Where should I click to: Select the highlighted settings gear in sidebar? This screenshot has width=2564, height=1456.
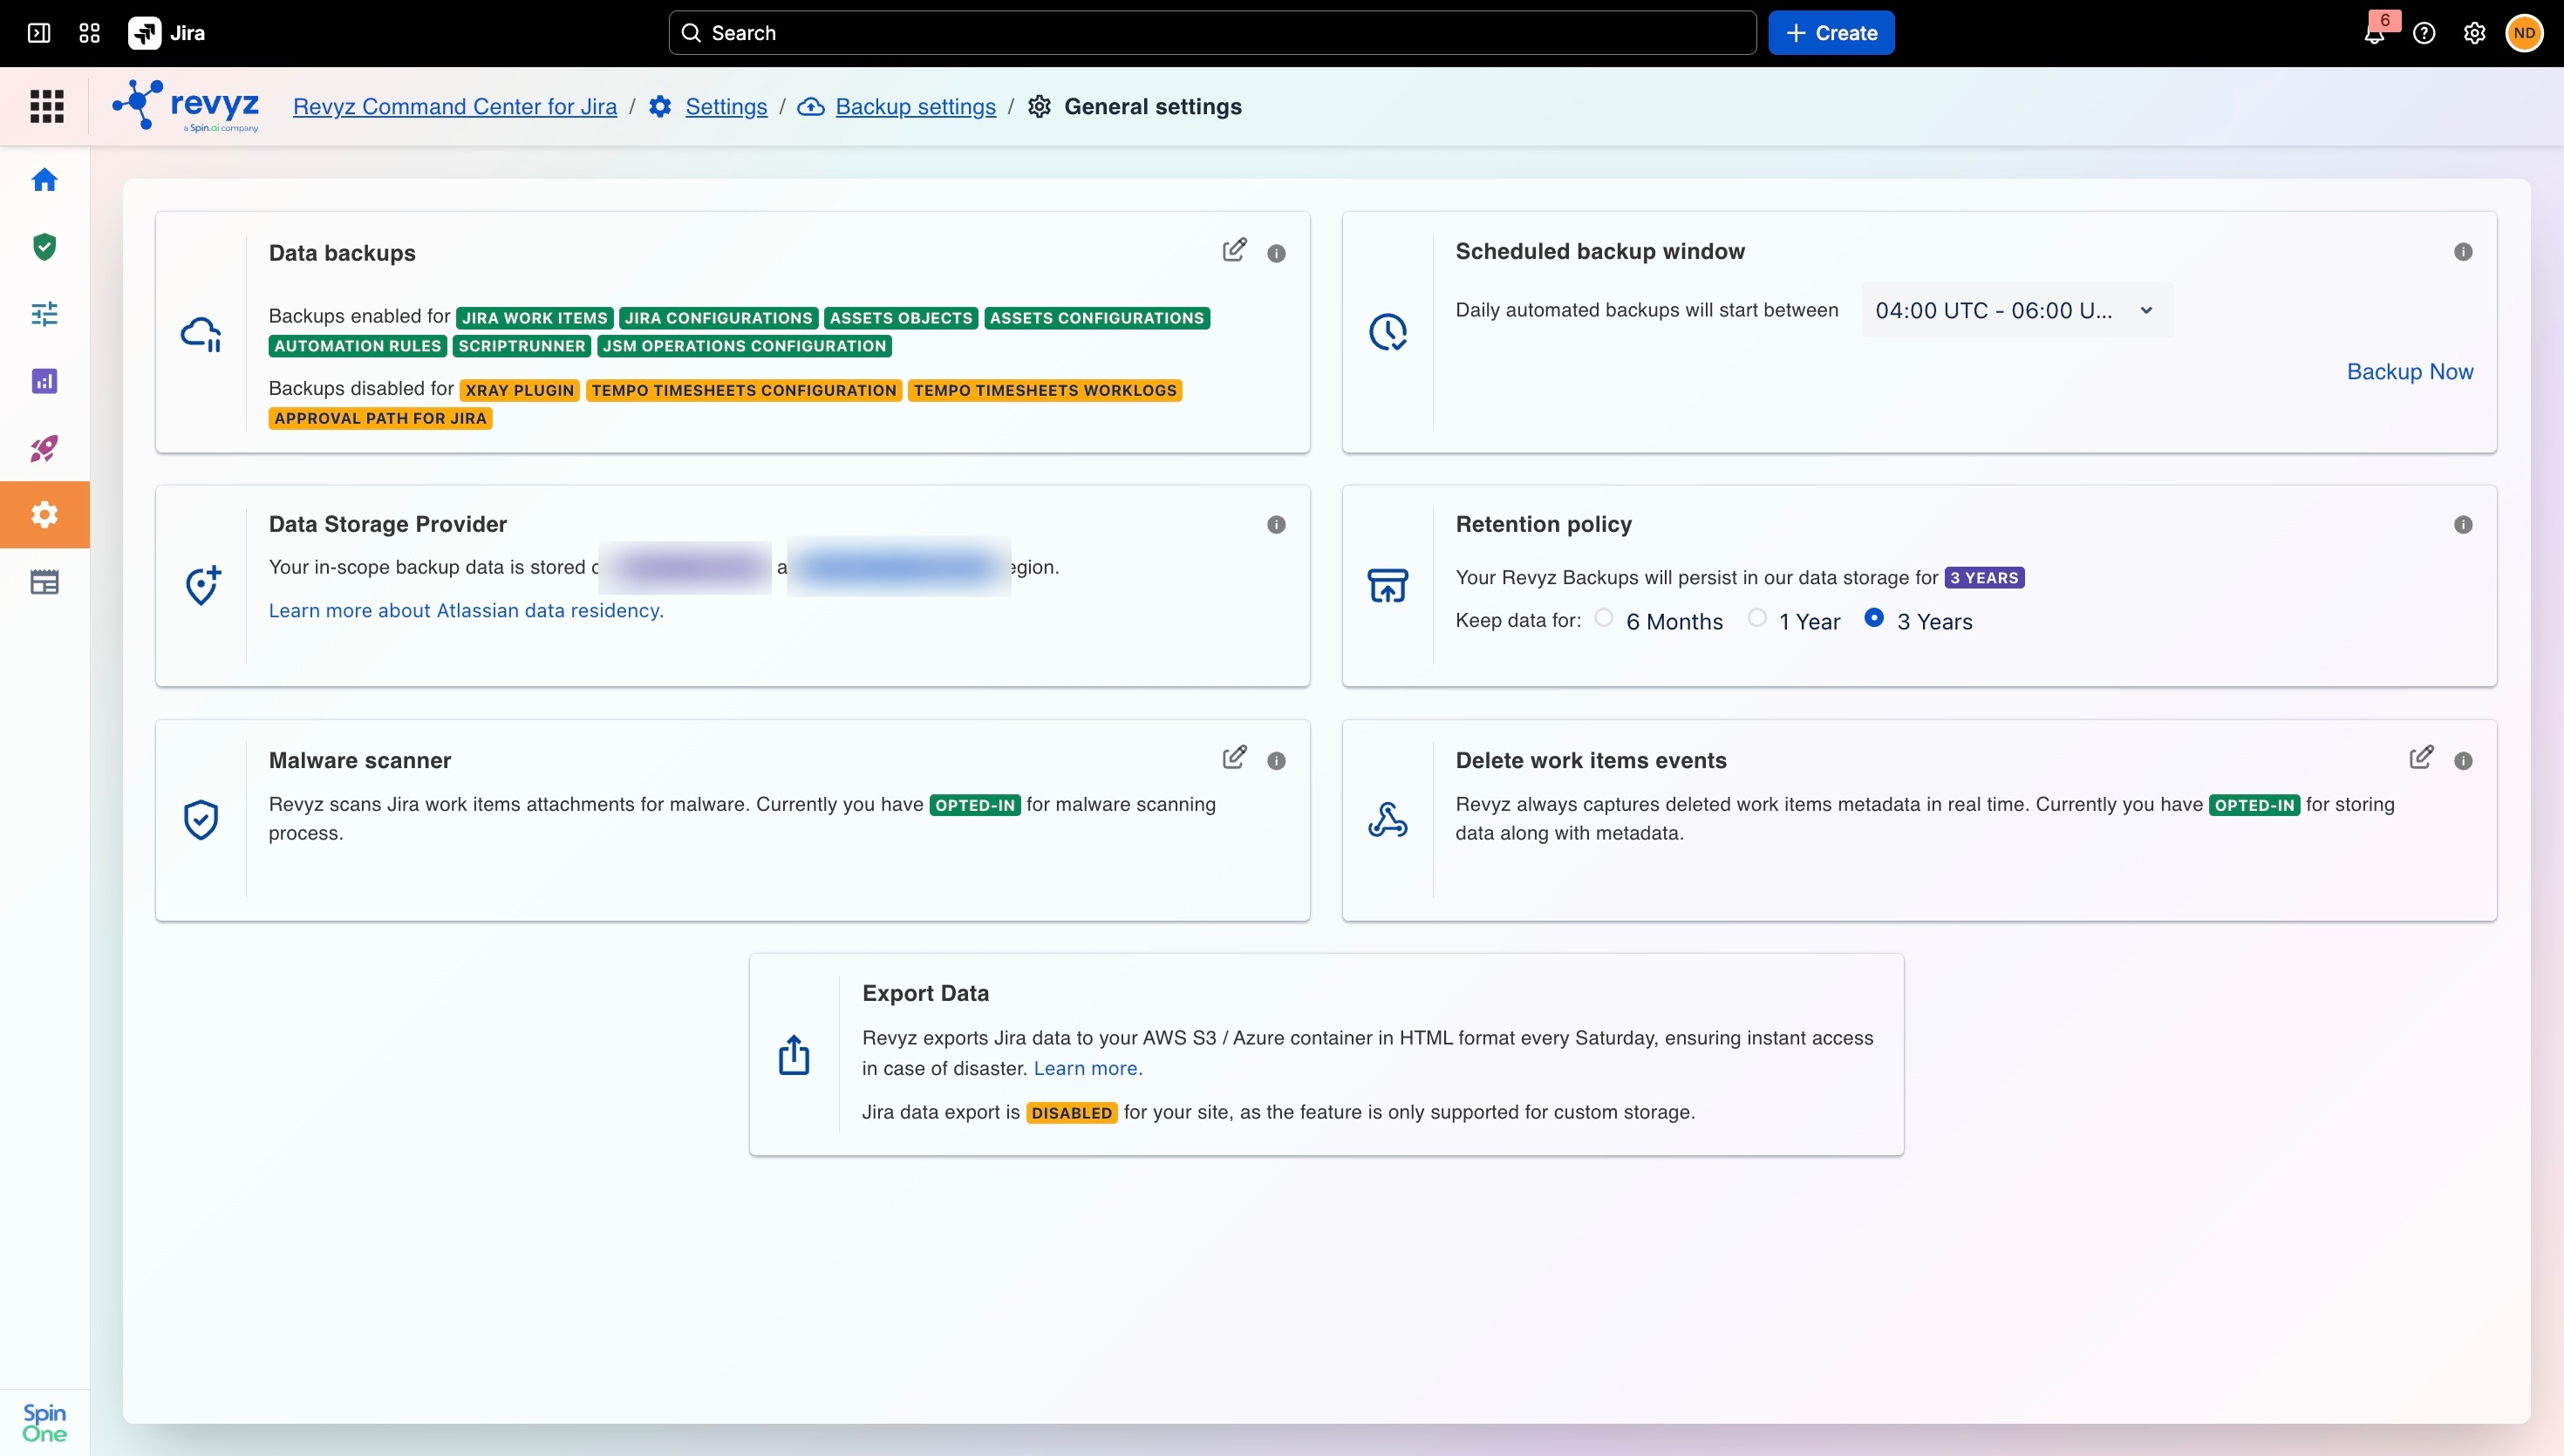coord(44,515)
